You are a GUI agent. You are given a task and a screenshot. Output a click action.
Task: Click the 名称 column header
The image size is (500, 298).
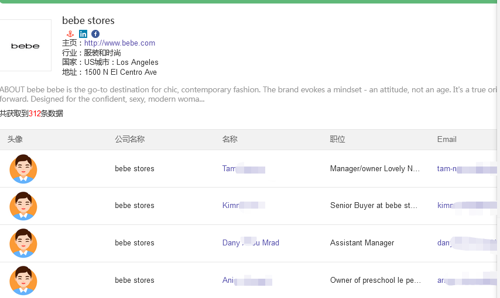[230, 140]
